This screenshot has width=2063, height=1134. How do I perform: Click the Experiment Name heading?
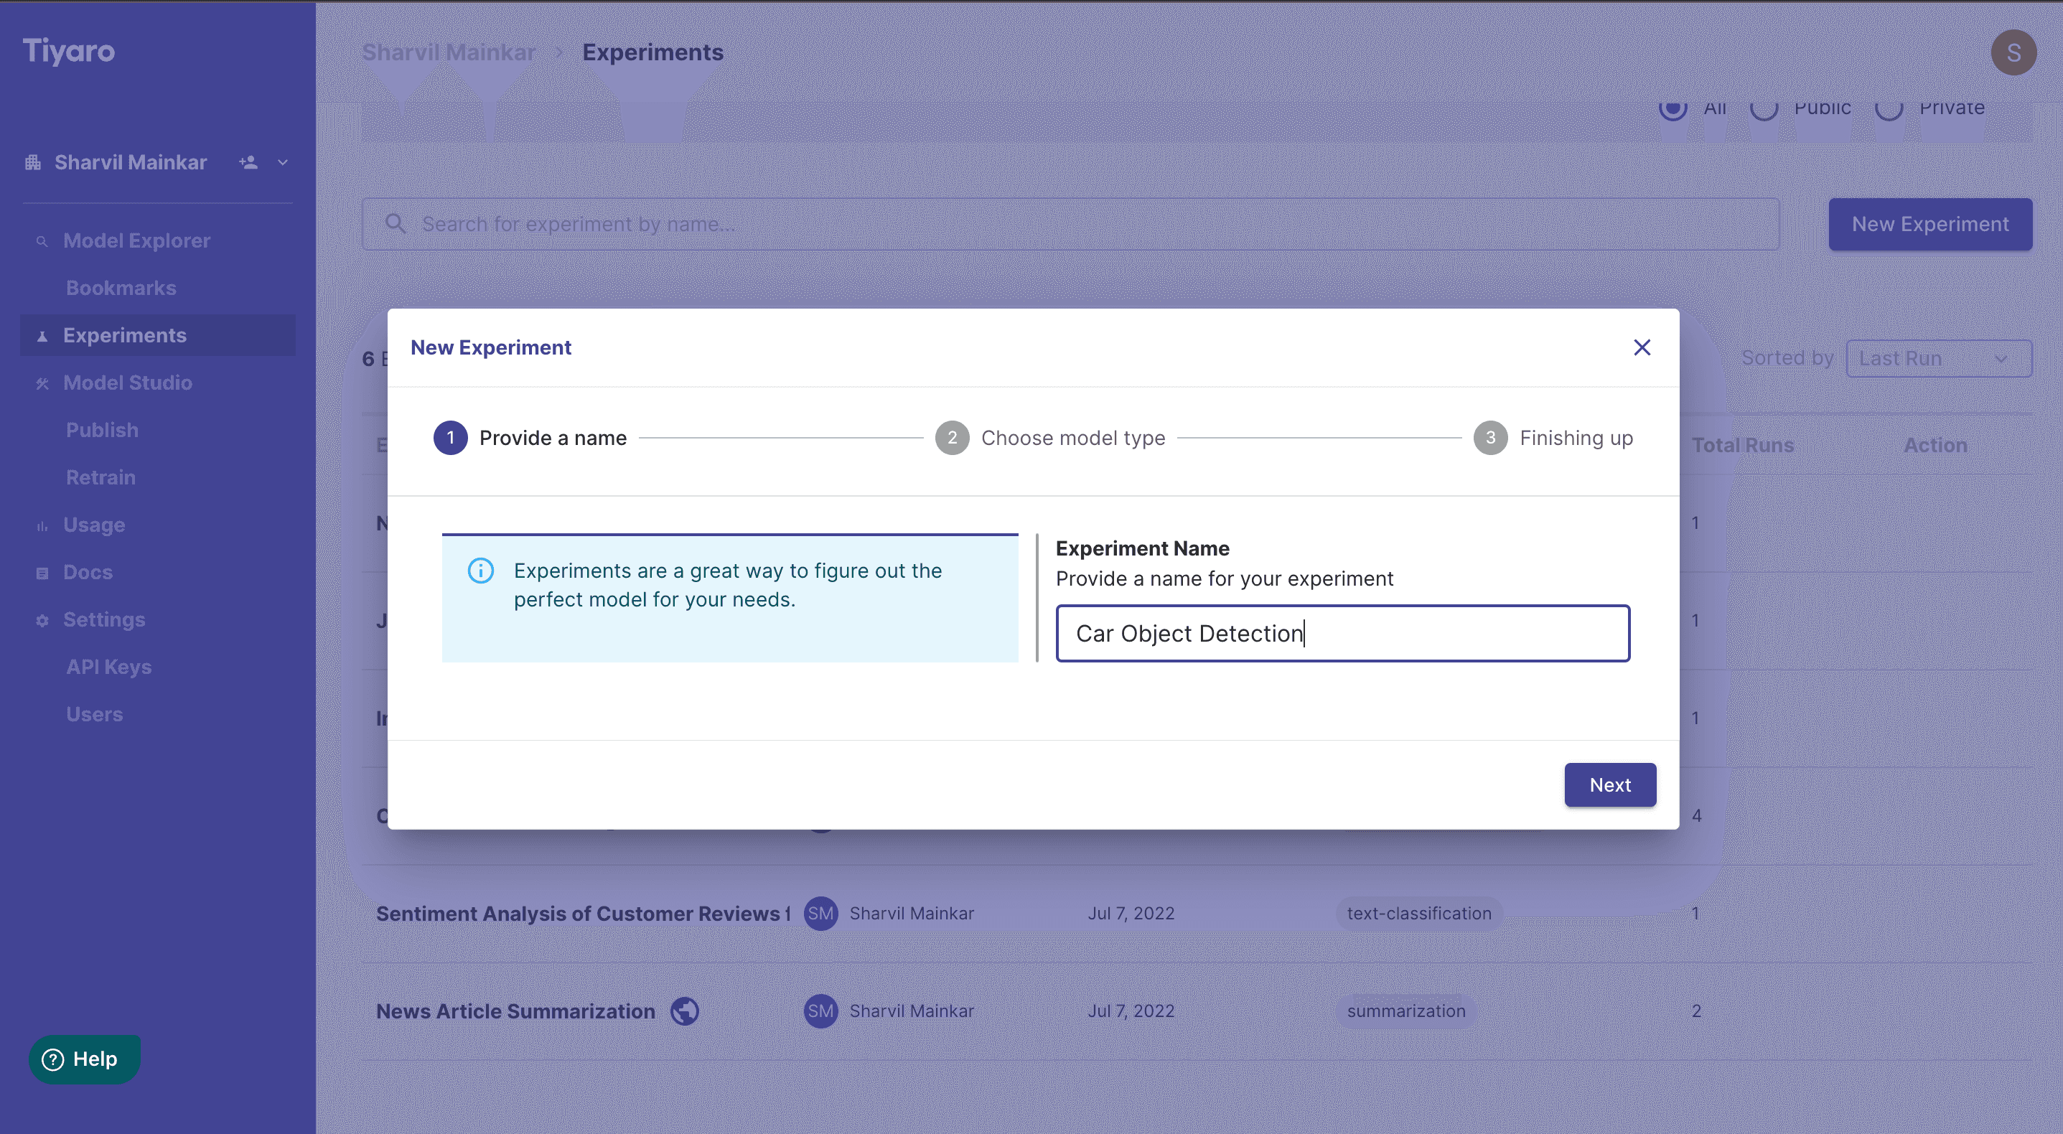[1142, 548]
